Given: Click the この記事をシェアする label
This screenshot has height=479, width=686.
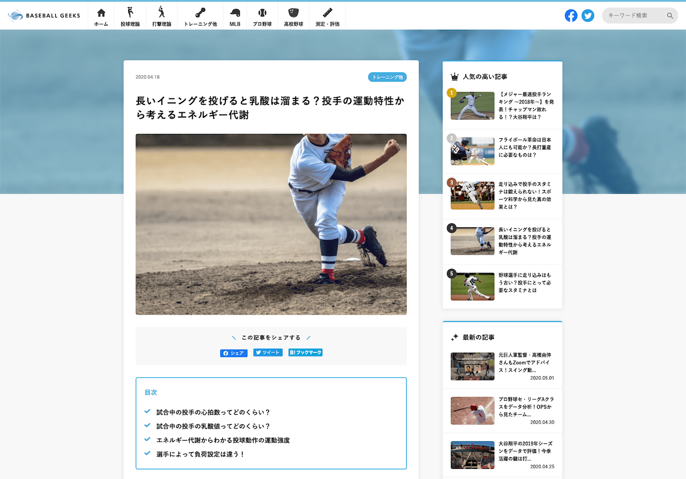Looking at the screenshot, I should point(271,337).
